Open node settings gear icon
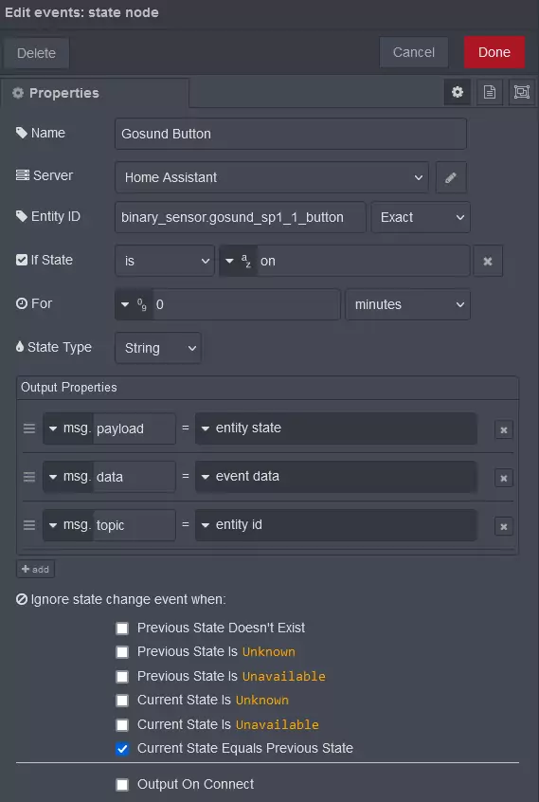 click(x=458, y=92)
